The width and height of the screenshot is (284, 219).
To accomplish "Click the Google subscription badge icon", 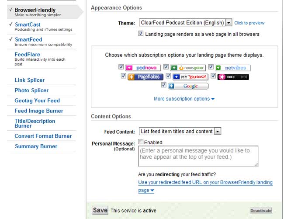I will pos(188,86).
